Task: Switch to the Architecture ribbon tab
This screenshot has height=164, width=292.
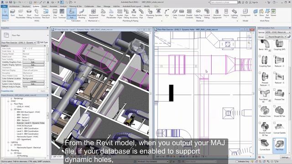Action: pyautogui.click(x=14, y=6)
